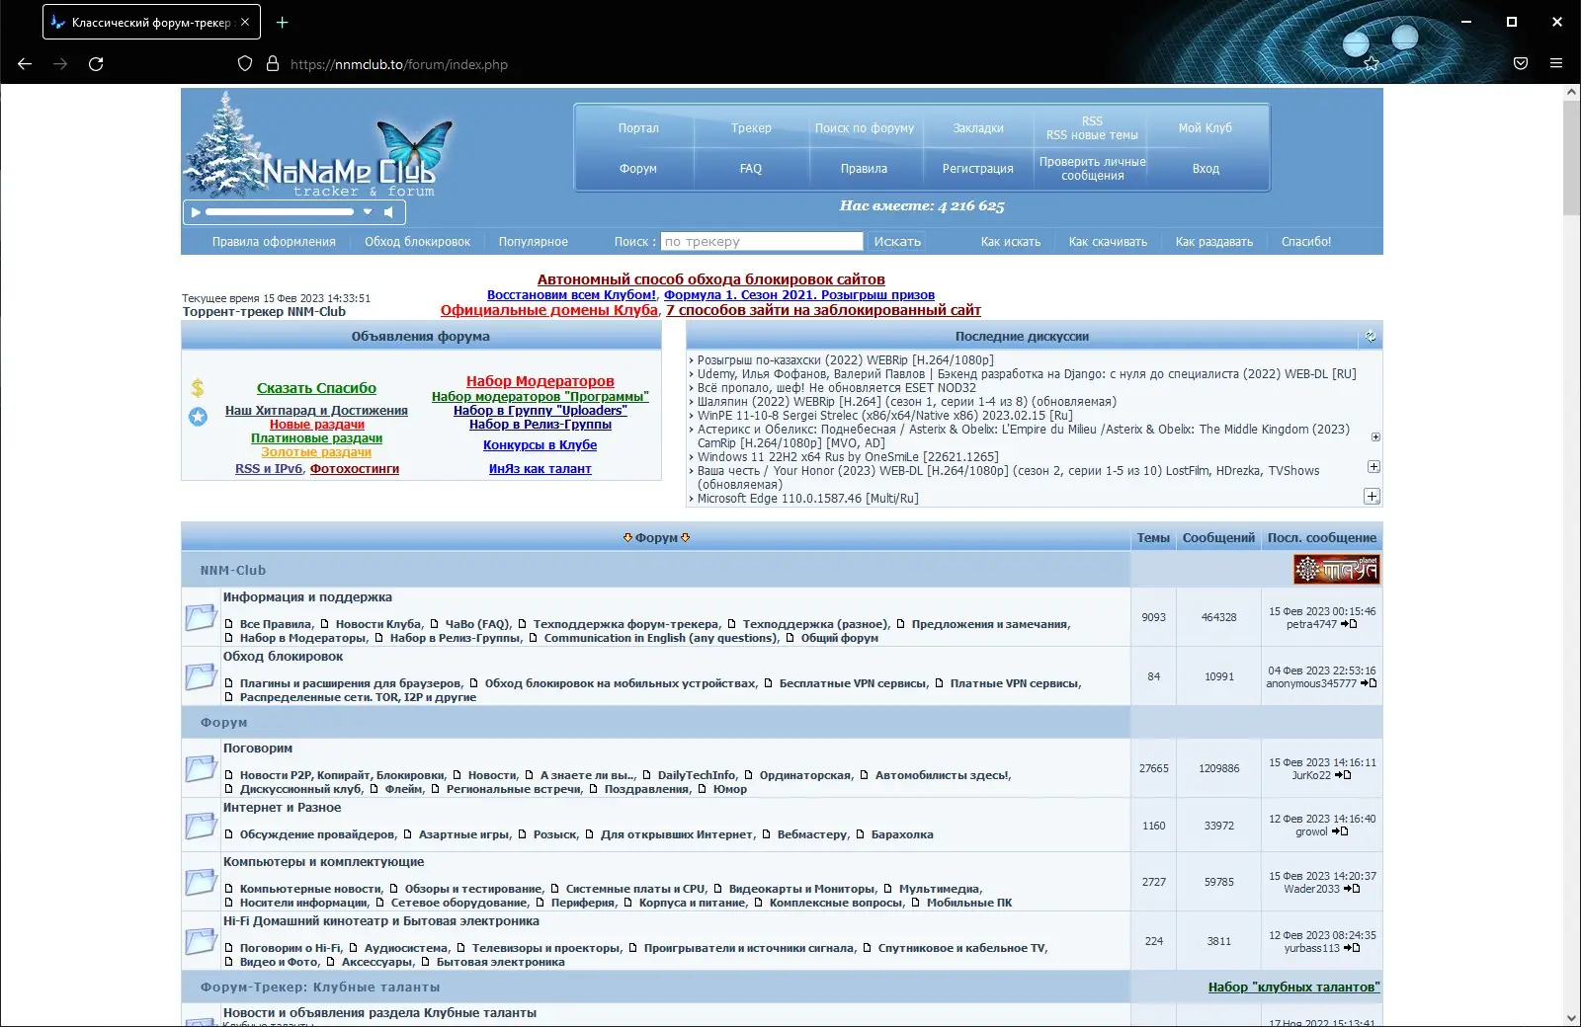
Task: Open a new browser tab
Action: click(x=283, y=22)
